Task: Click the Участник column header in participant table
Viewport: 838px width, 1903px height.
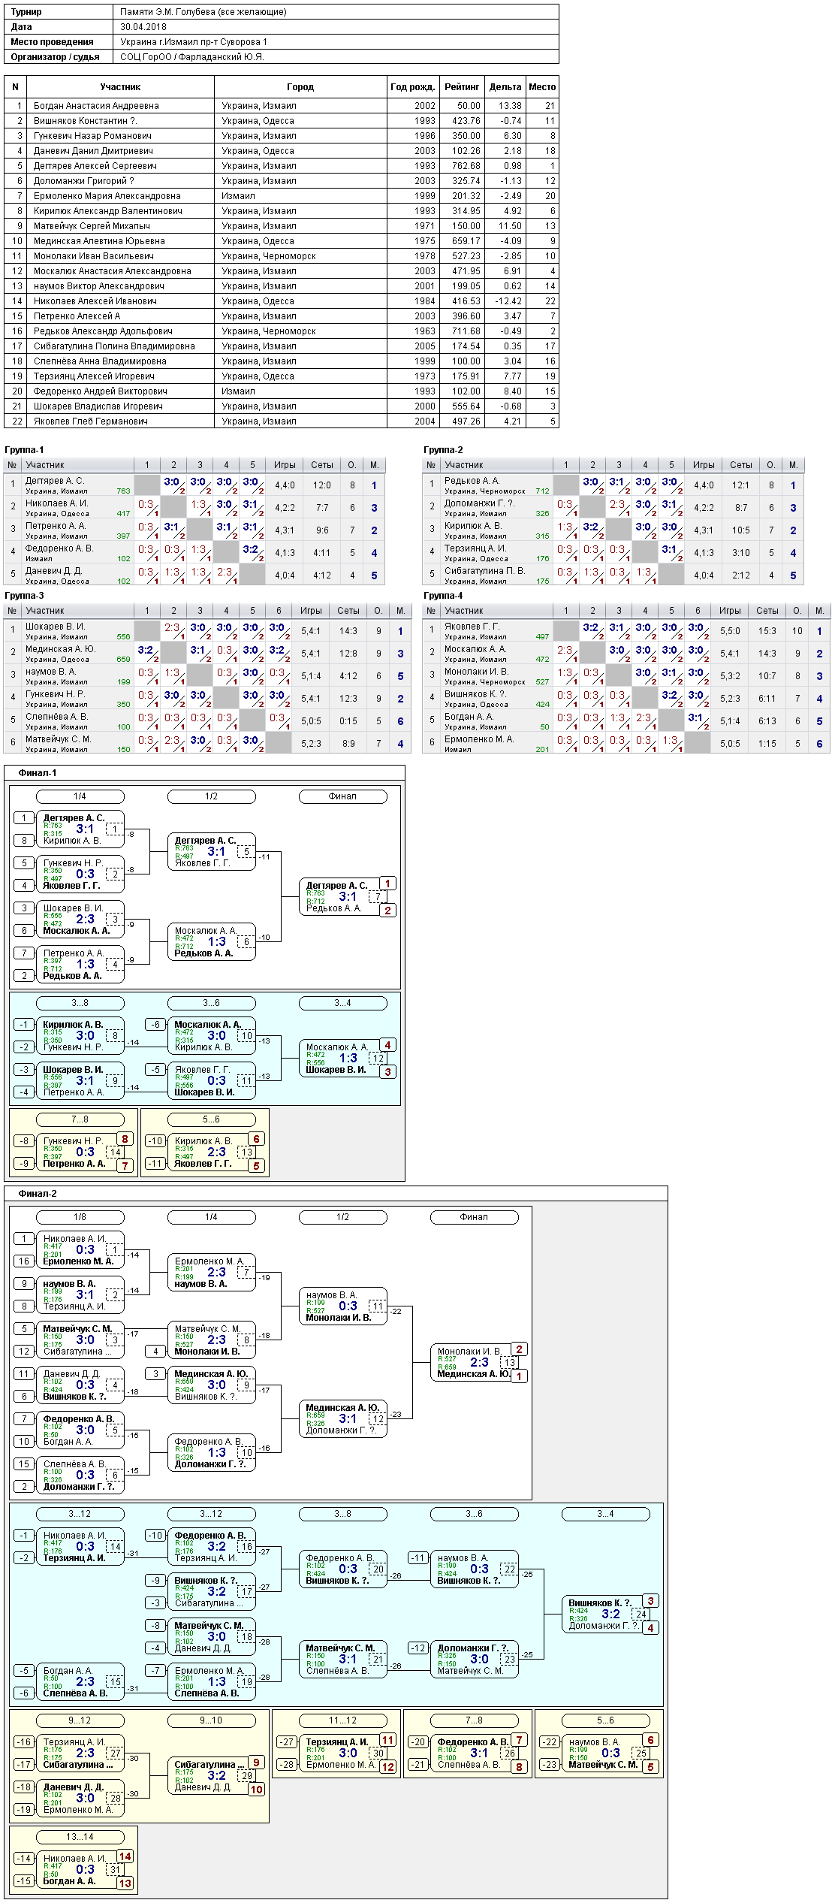Action: point(120,87)
